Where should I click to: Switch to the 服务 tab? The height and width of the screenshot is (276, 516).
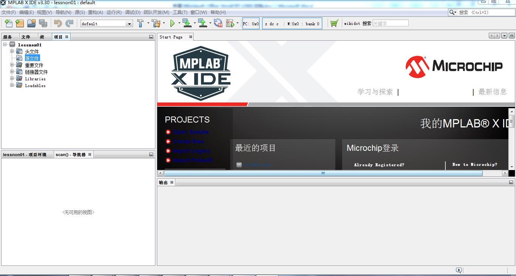tap(8, 37)
